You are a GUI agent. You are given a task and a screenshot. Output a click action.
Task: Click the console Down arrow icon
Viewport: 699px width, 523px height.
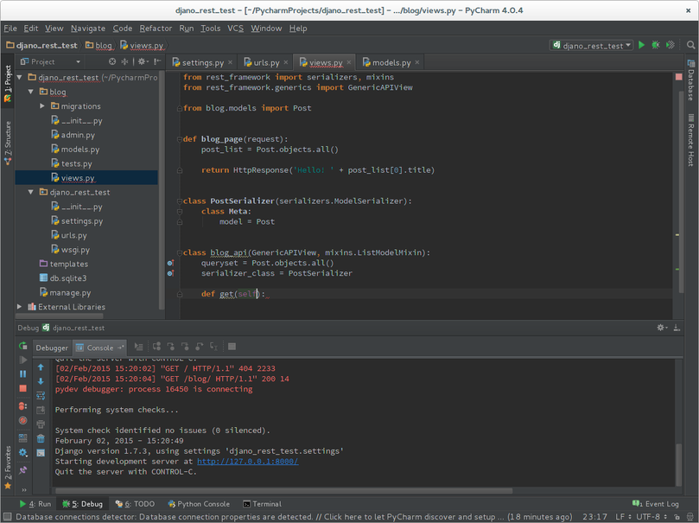pyautogui.click(x=41, y=381)
